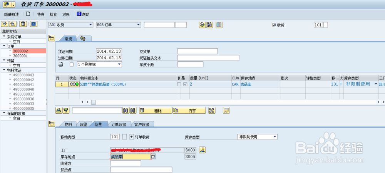The width and height of the screenshot is (385, 173).
Task: Click the 库存地点 storage location input field
Action: point(131,156)
